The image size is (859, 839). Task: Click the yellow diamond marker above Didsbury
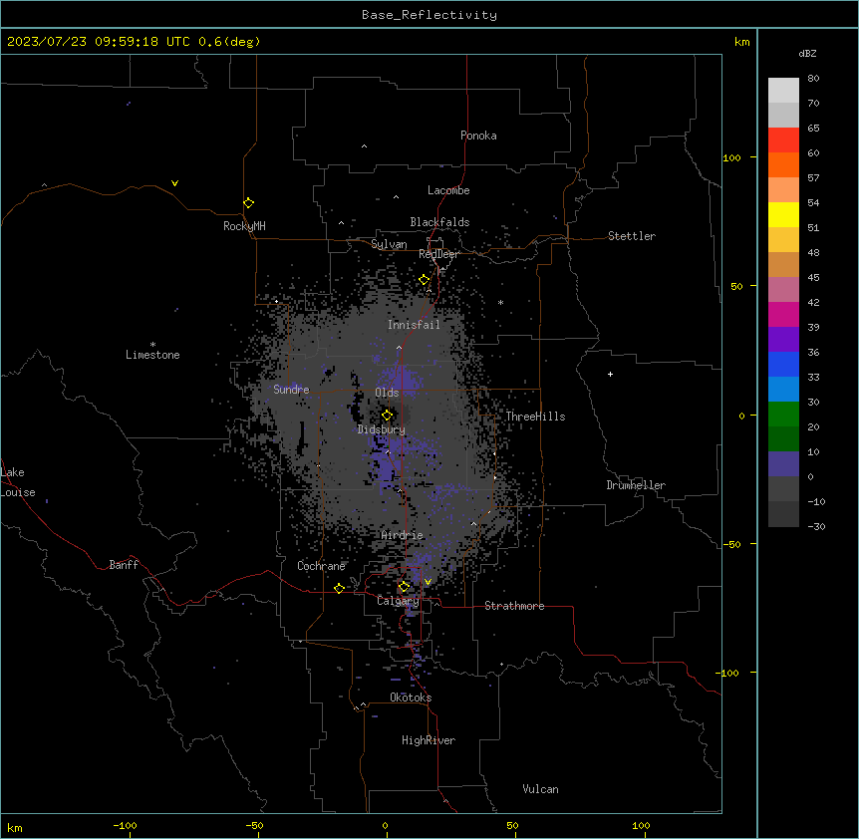tap(387, 416)
